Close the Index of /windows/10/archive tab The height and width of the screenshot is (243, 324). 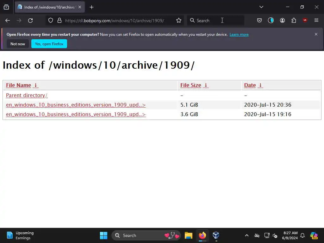(80, 7)
